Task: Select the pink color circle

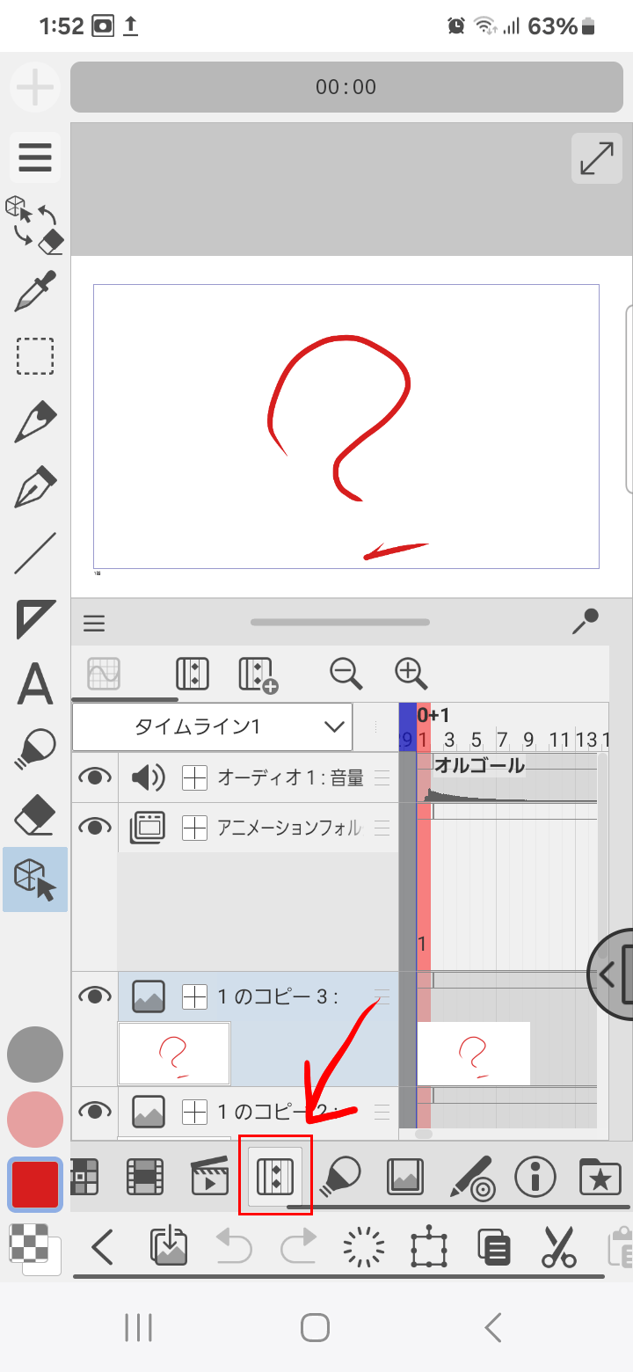Action: [35, 1120]
